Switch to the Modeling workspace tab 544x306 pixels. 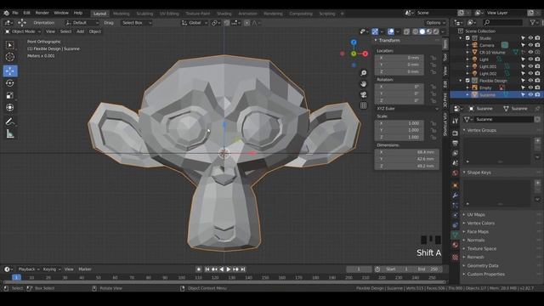[122, 14]
